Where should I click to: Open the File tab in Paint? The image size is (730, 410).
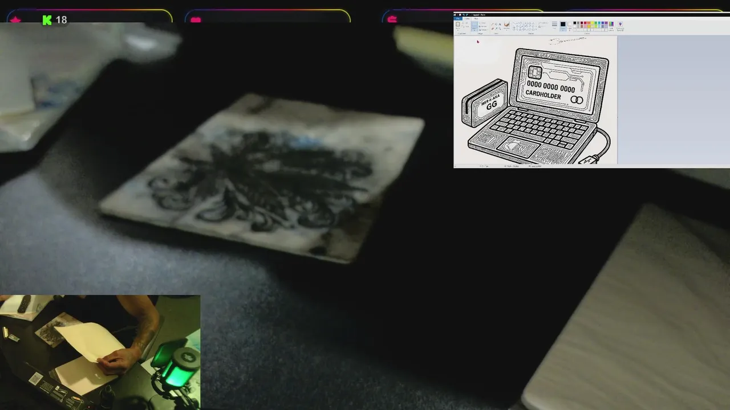(457, 18)
